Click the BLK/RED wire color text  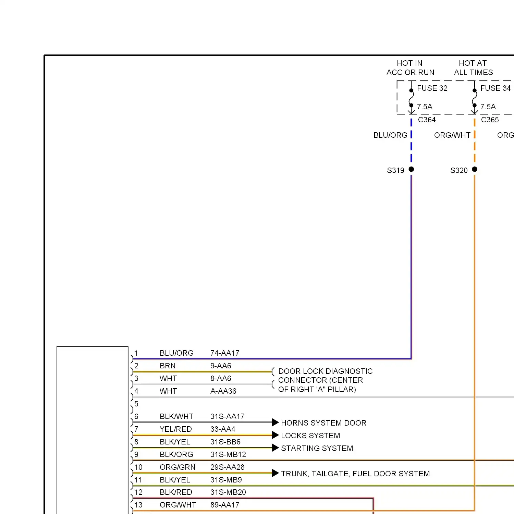tap(176, 492)
